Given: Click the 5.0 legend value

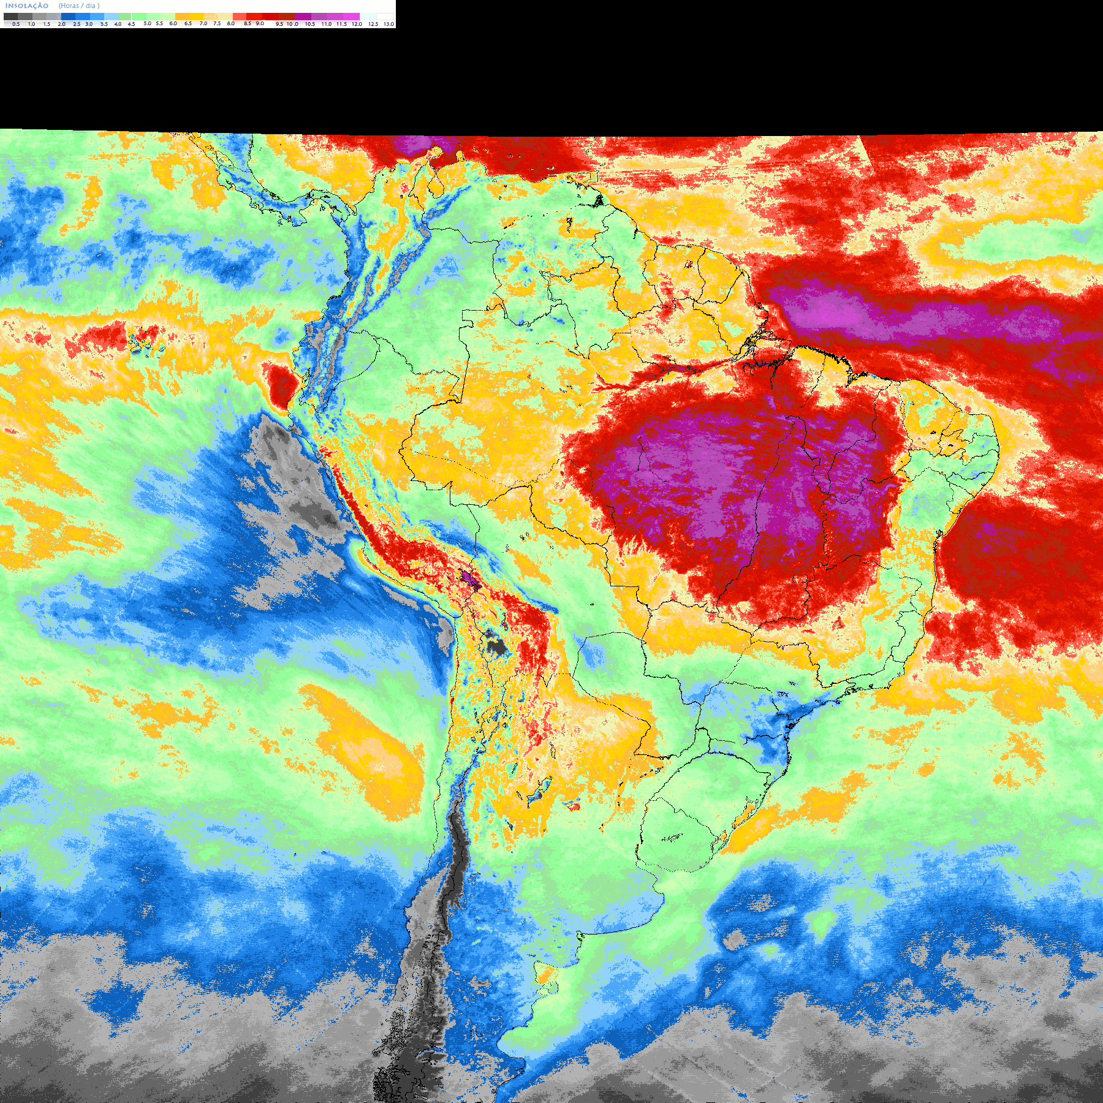Looking at the screenshot, I should click(x=147, y=23).
